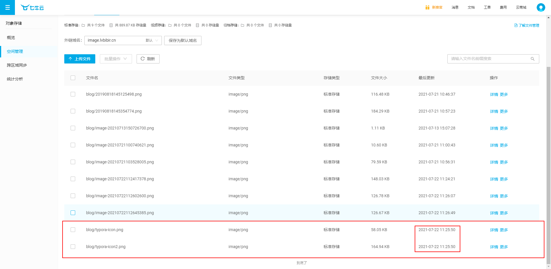The width and height of the screenshot is (551, 269).
Task: Expand the 批量操作 batch operations dropdown
Action: pos(116,59)
